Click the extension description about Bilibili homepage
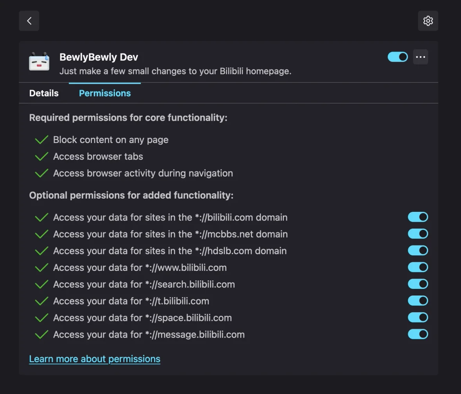 pos(176,71)
